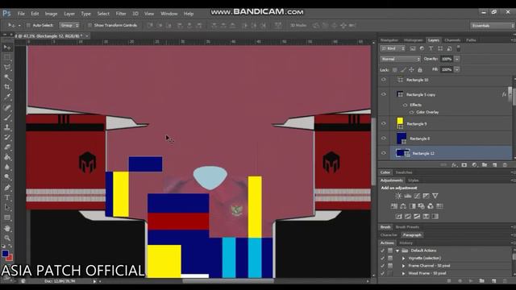The width and height of the screenshot is (516, 290).
Task: Select the Clone Stamp tool
Action: [x=7, y=127]
